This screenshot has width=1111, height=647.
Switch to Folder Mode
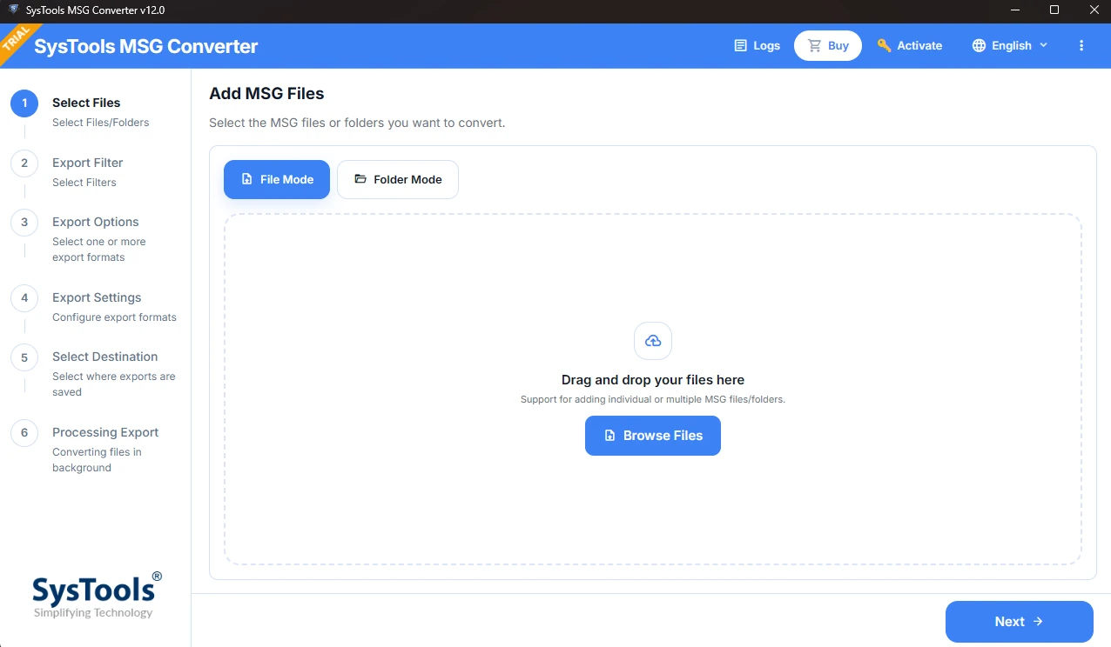click(x=398, y=179)
